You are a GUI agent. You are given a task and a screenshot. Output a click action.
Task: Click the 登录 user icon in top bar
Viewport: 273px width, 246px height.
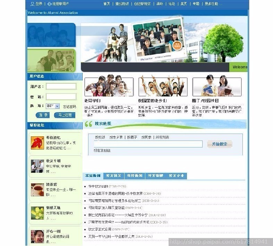point(32,4)
